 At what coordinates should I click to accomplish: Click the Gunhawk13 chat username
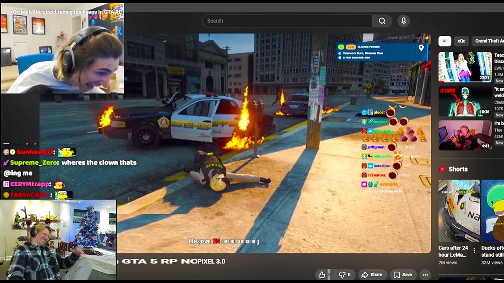[34, 152]
